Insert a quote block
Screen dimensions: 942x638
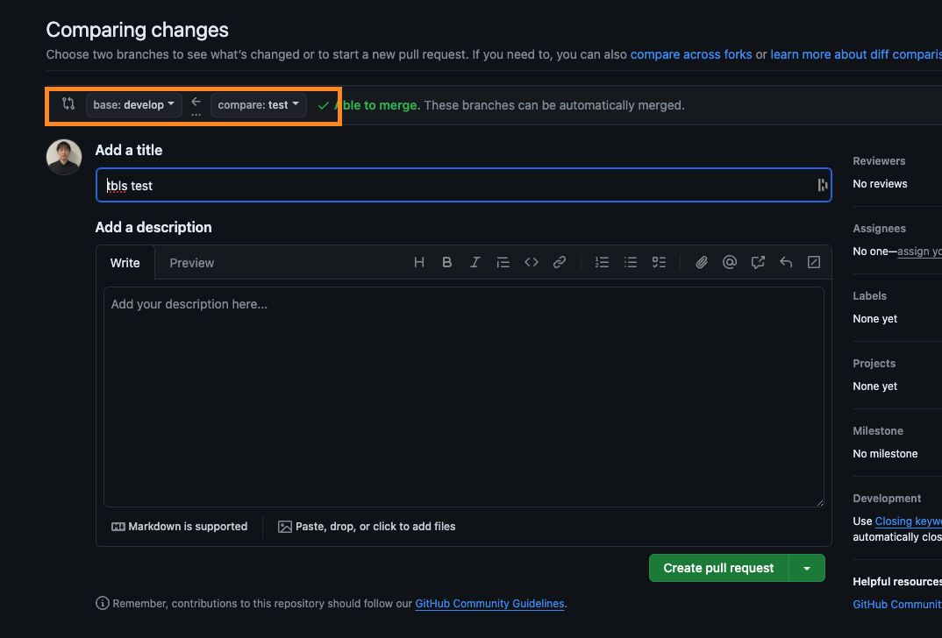[x=503, y=262]
